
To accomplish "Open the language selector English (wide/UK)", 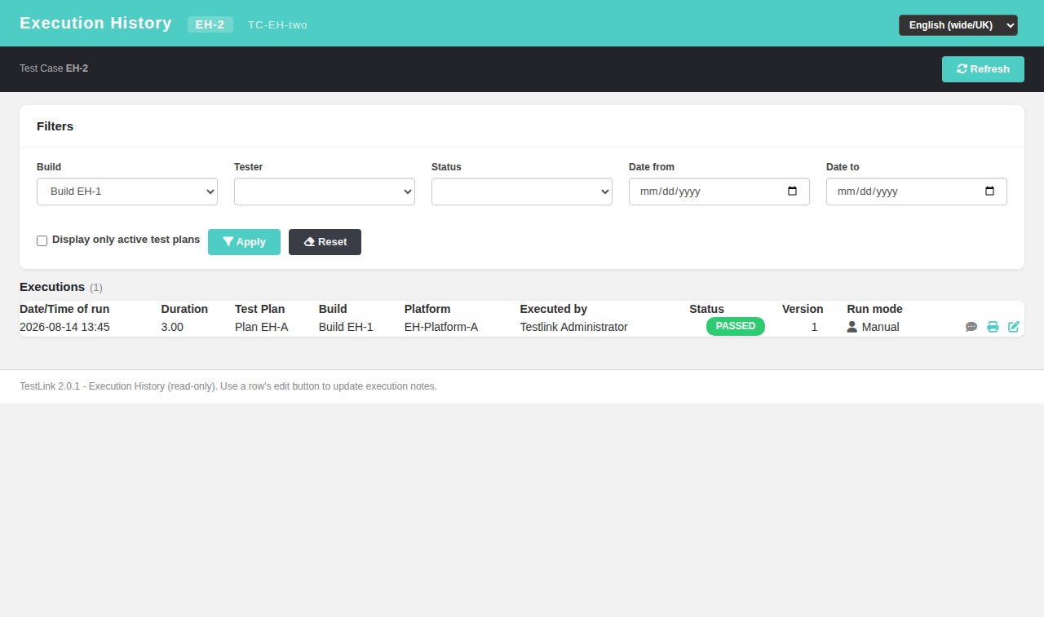I will [x=958, y=25].
